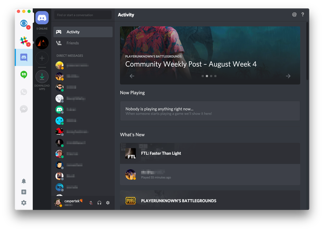Viewport: 324px width, 231px height.
Task: Open Discord user settings gear
Action: pyautogui.click(x=108, y=203)
